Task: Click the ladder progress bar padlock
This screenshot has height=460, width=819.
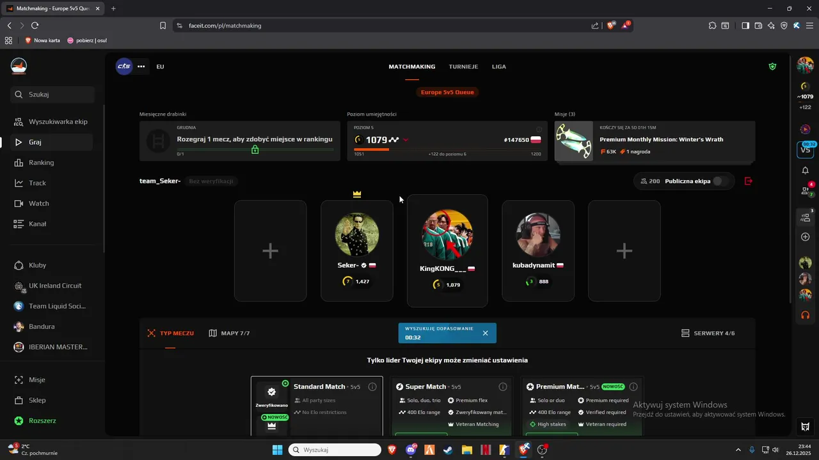Action: 255,149
